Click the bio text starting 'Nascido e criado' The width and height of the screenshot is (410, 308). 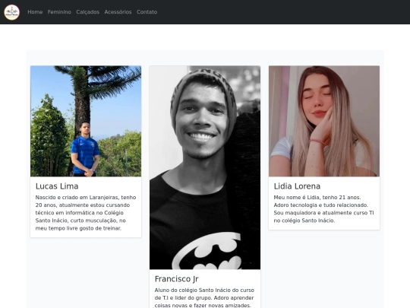point(86,213)
